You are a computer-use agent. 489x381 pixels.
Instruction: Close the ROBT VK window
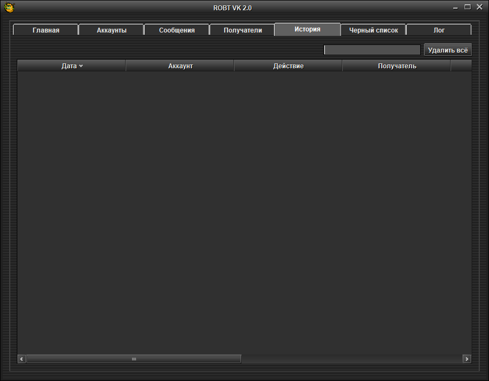[x=479, y=8]
